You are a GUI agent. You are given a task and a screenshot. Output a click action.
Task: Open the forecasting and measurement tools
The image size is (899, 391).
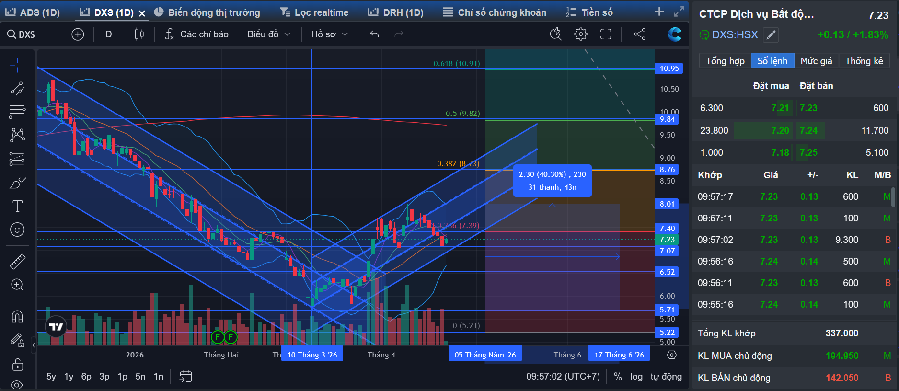click(x=17, y=159)
